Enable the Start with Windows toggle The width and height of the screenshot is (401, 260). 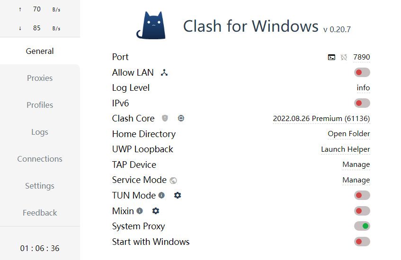pos(362,242)
